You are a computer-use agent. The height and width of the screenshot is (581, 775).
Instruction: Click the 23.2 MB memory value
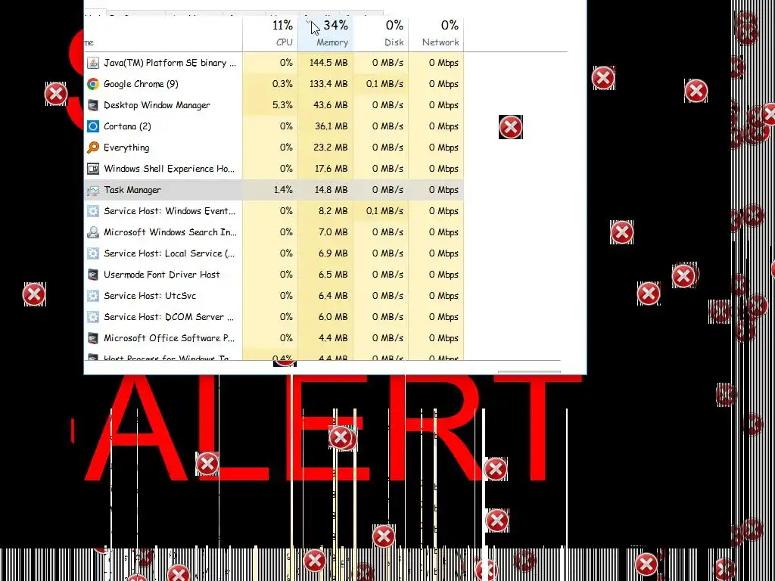[331, 148]
